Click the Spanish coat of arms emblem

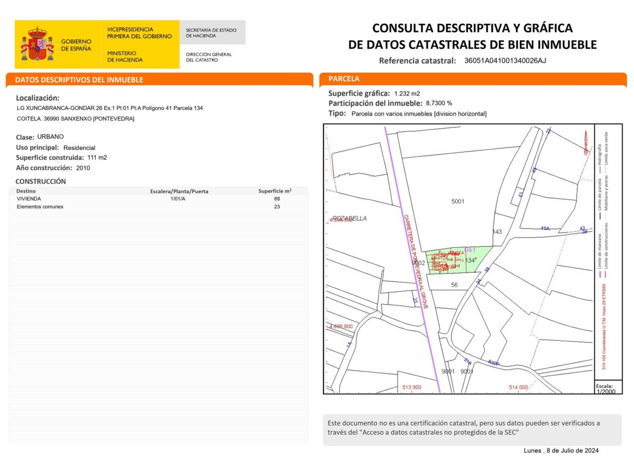tap(37, 45)
